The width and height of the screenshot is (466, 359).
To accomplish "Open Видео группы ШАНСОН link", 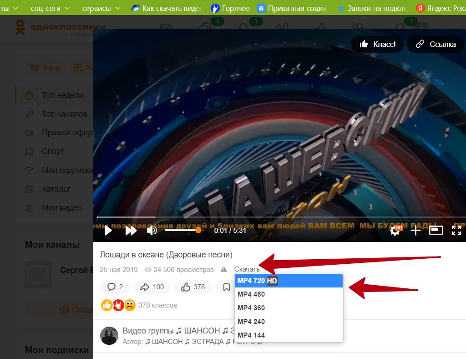I will 178,331.
